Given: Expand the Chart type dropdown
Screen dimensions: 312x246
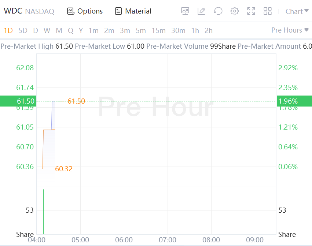Looking at the screenshot, I should click(297, 11).
